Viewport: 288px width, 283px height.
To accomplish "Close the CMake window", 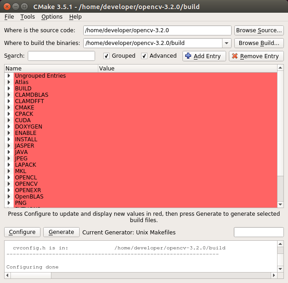I will [x=7, y=7].
